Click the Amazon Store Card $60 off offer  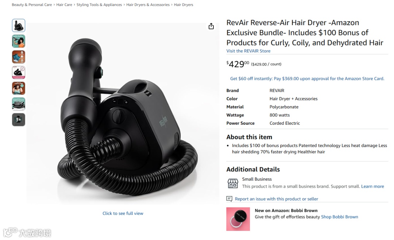307,79
